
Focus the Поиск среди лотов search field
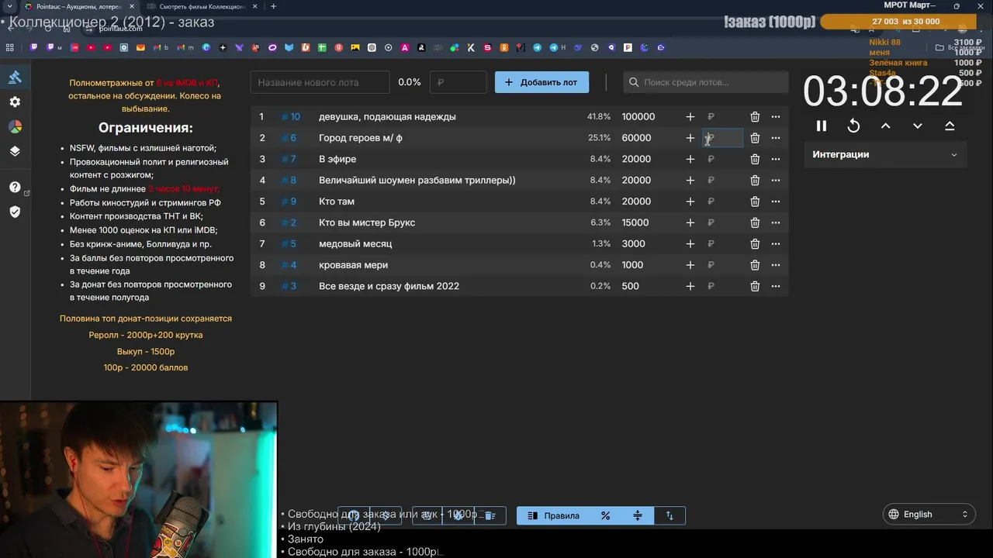point(706,82)
